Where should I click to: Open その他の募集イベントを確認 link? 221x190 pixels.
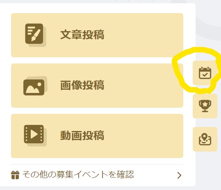[x=78, y=175]
